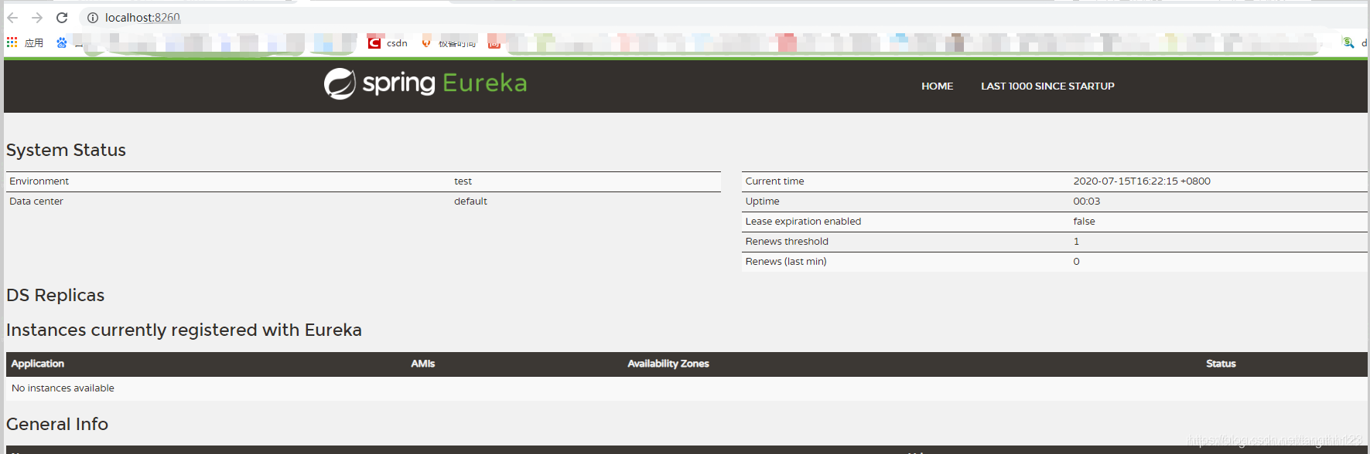Open the Baidu paw bookmark
1370x454 pixels.
point(62,43)
